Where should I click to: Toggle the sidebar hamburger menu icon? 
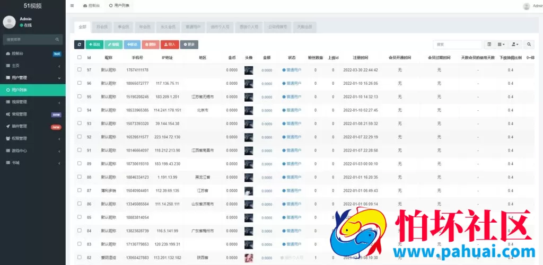pyautogui.click(x=72, y=6)
